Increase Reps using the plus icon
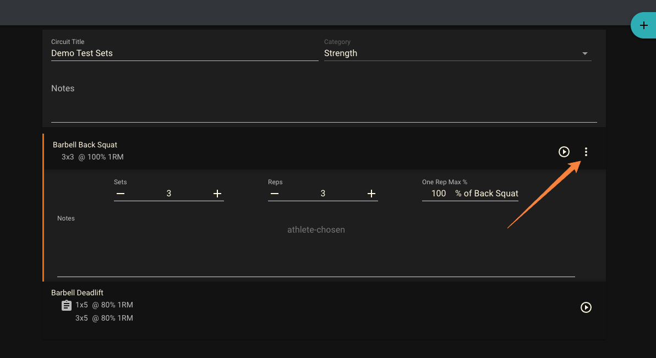 (x=371, y=194)
